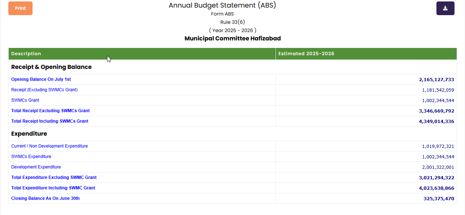Click the Receipt & Opening Balance section heading
Screen dimensions: 465x215
(51, 67)
